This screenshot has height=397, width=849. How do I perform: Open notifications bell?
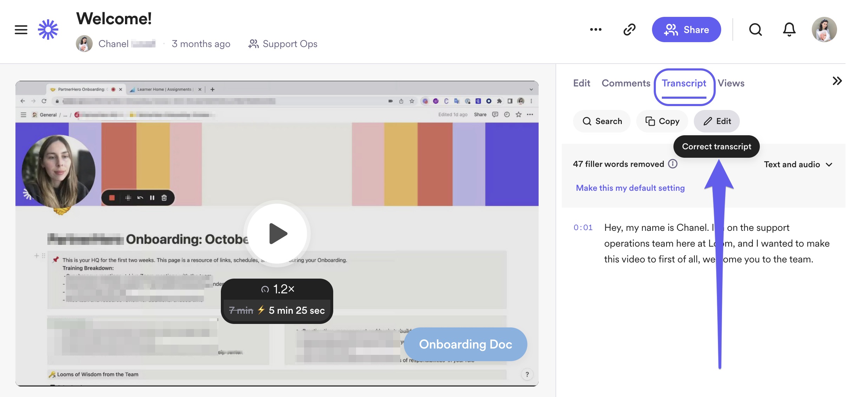(x=789, y=30)
